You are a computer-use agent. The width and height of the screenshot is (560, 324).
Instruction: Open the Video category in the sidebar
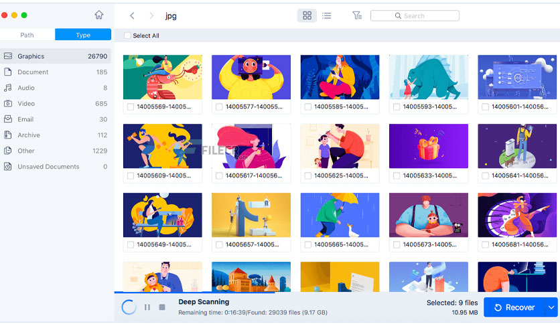[56, 104]
